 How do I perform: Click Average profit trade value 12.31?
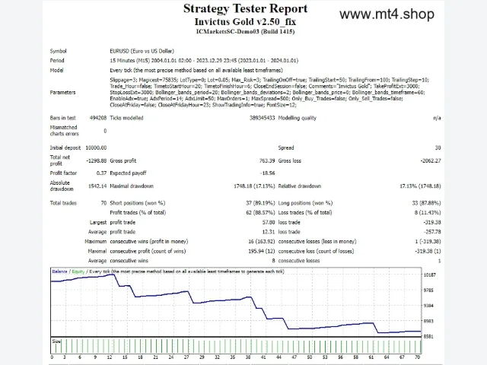pos(269,232)
